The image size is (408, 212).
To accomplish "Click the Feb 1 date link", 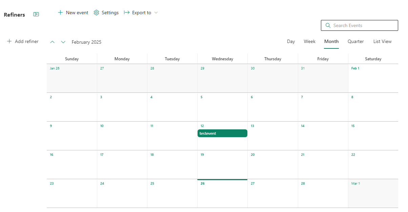I will [x=355, y=68].
